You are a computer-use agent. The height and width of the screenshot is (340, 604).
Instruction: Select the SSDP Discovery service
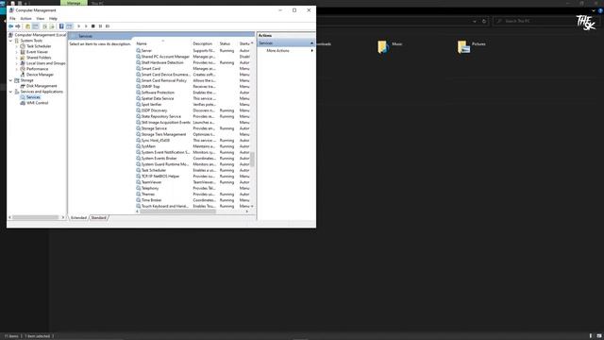click(x=193, y=110)
